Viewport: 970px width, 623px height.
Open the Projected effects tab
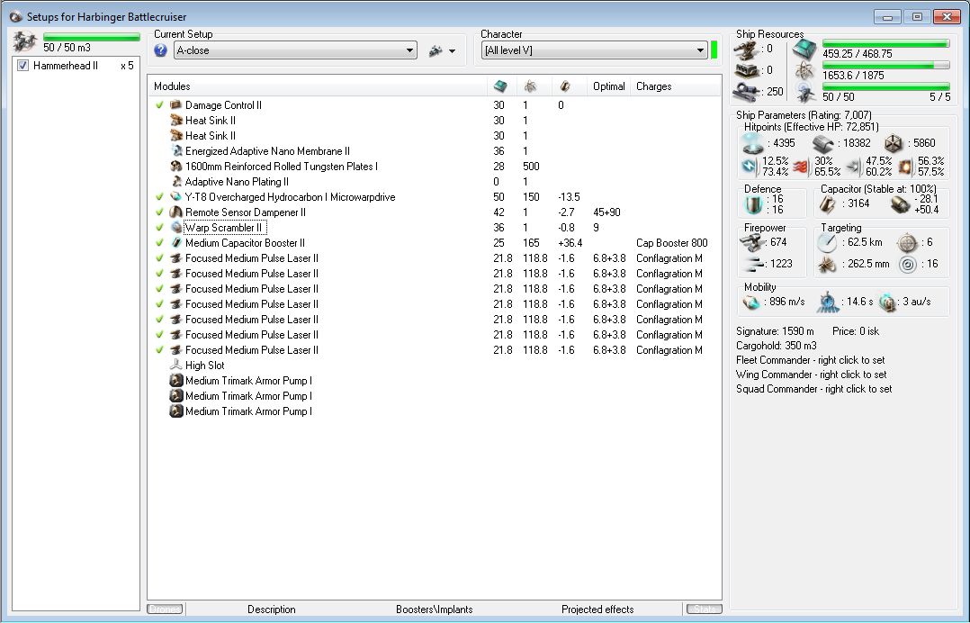[597, 609]
